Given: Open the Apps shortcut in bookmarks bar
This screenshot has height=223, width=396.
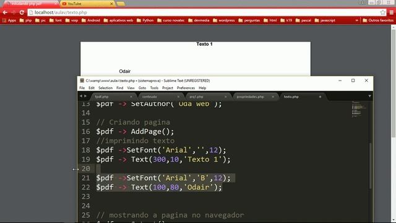Looking at the screenshot, I should 9,20.
